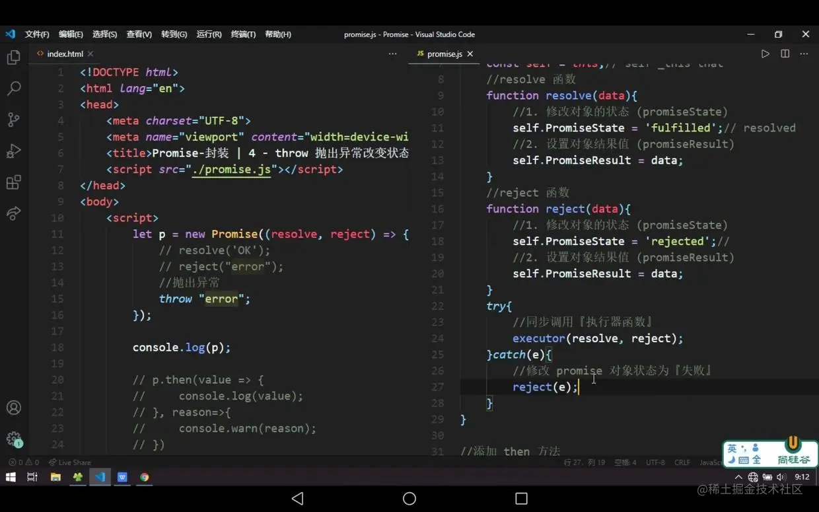Click the '}catch(e){' line
Screen dimensions: 819x512
point(518,355)
